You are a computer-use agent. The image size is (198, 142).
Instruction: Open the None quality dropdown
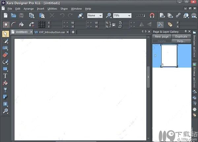95,15
